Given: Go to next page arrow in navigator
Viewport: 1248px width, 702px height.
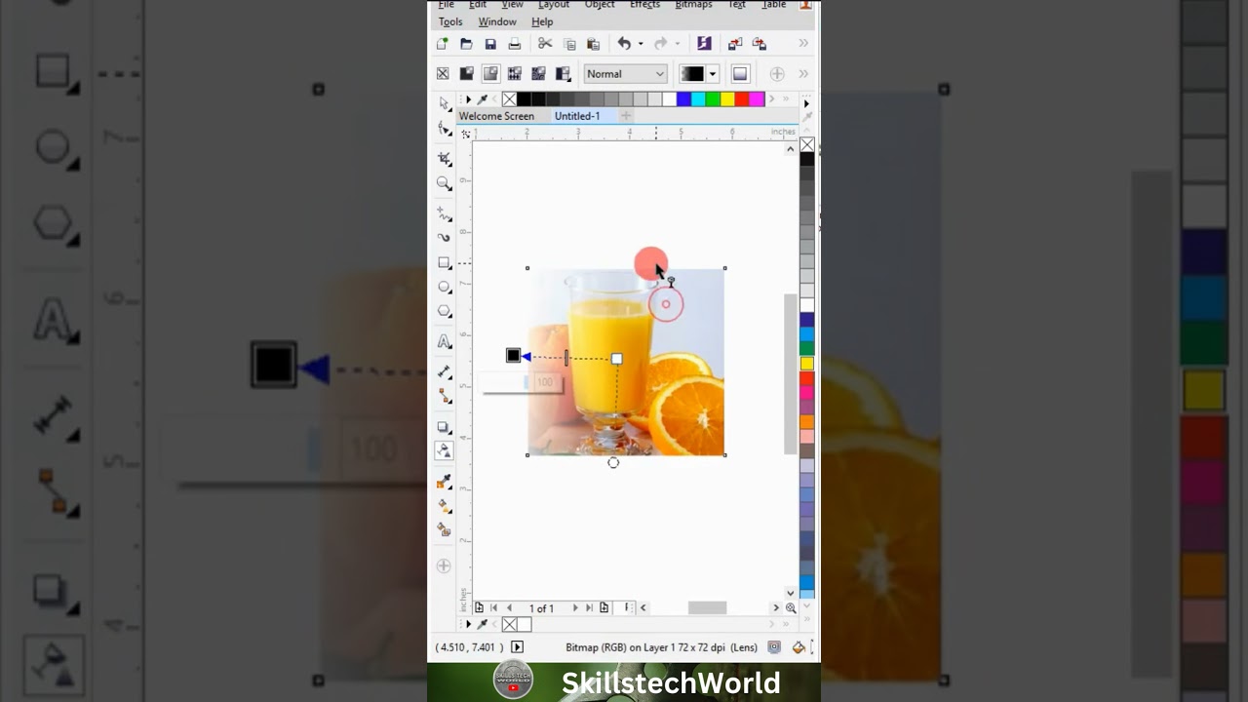Looking at the screenshot, I should 575,608.
